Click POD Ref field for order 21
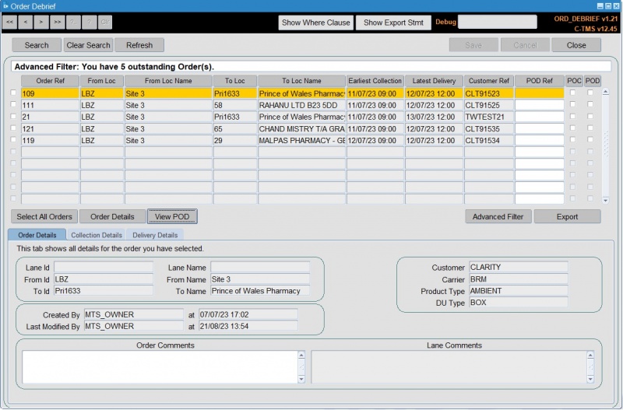This screenshot has height=410, width=623. [x=539, y=117]
